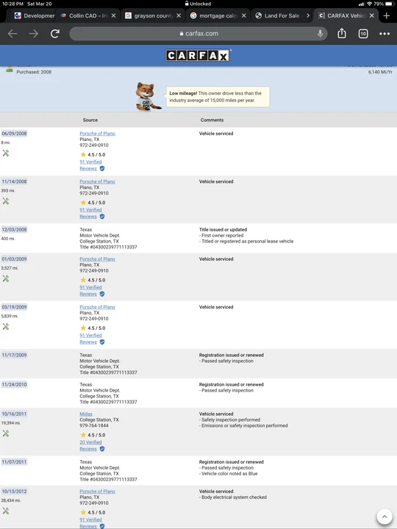Tap the service wrench icon for 06/09/2008

[6, 153]
